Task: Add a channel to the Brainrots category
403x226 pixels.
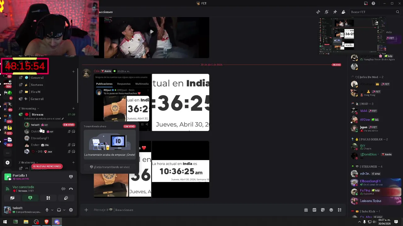Action: pos(73,162)
